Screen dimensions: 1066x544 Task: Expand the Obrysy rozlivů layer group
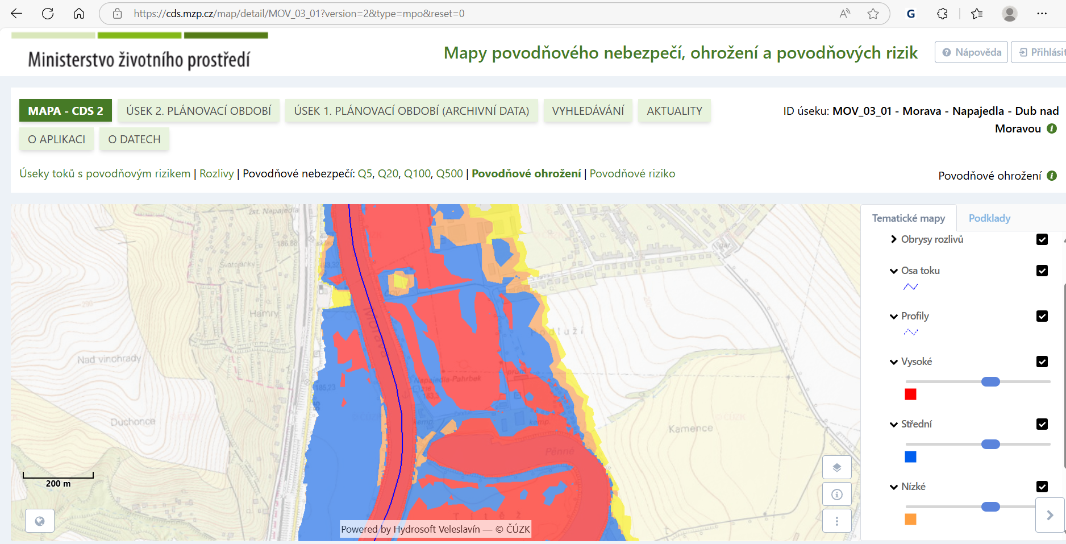click(x=894, y=239)
